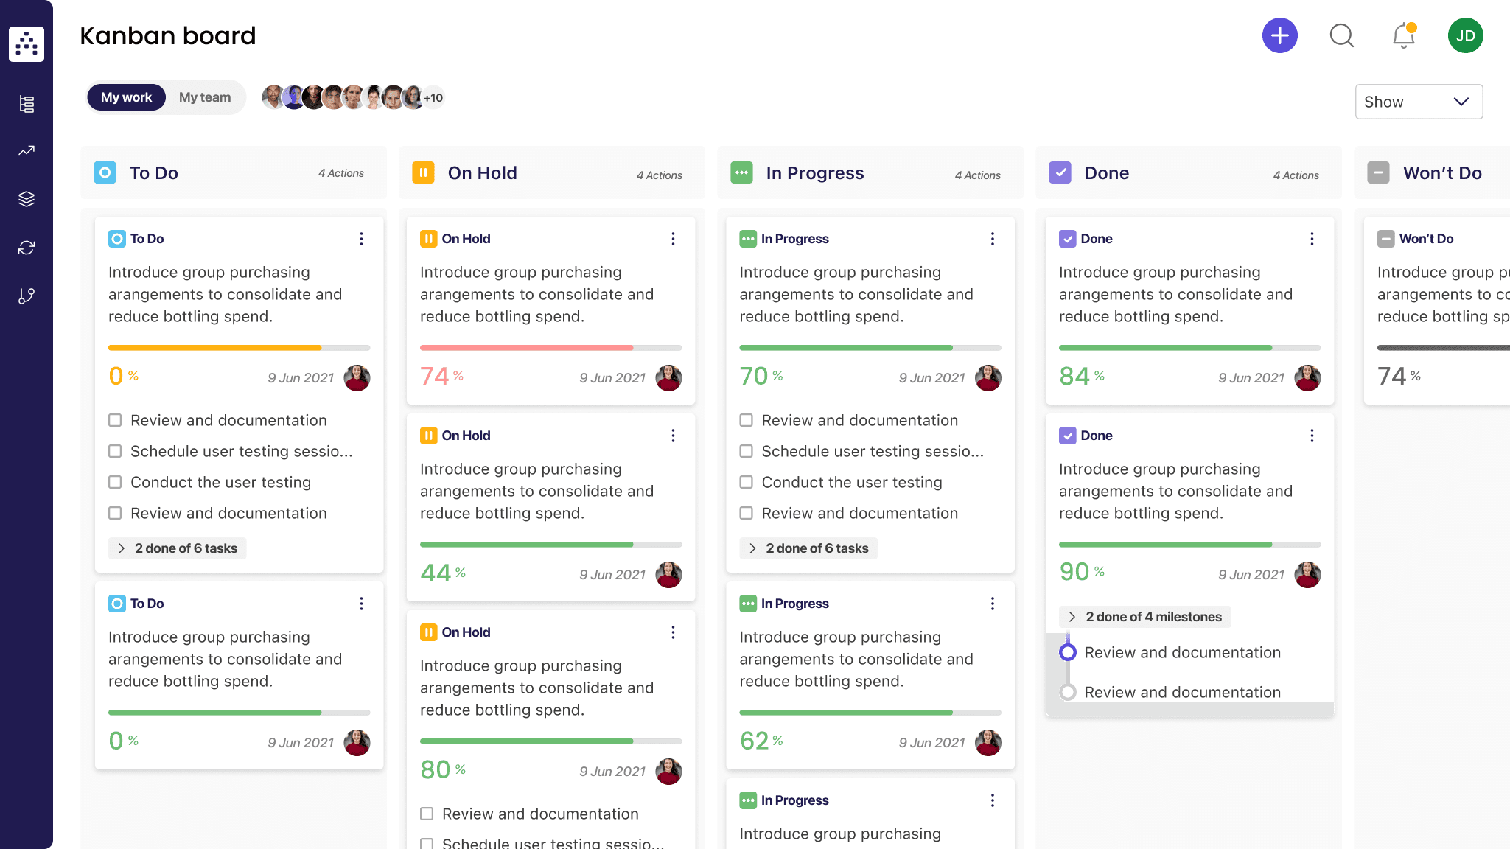Image resolution: width=1510 pixels, height=849 pixels.
Task: Open the Show dropdown
Action: [1418, 102]
